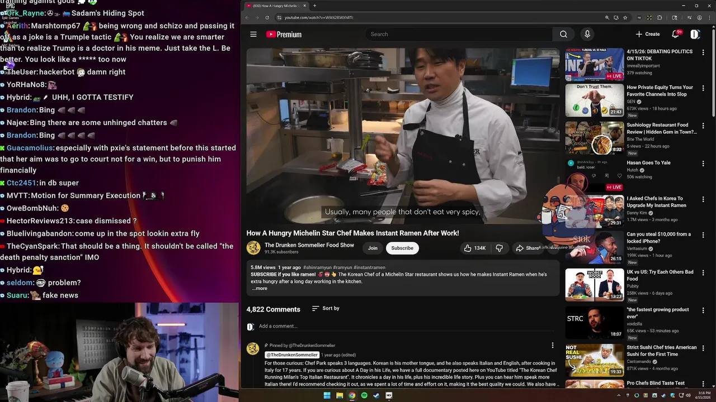Open the 'Sort by' comments dropdown
The image size is (716, 402).
(x=326, y=308)
